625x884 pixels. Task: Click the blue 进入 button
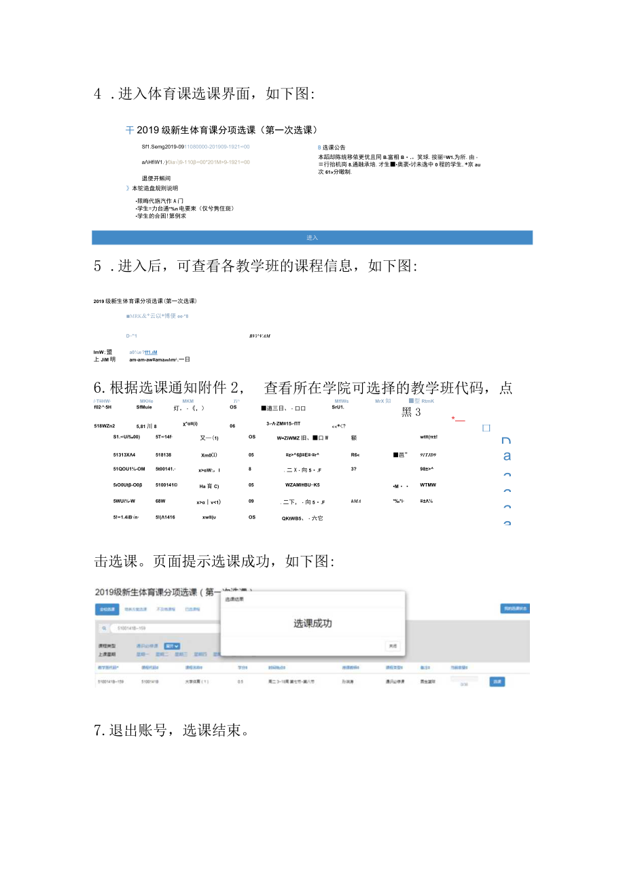312,236
